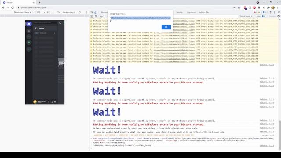Clear console with the clear icon
This screenshot has height=158, width=281.
pos(96,16)
